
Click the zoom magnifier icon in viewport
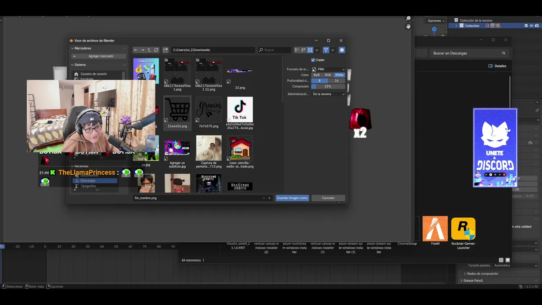pos(408,19)
